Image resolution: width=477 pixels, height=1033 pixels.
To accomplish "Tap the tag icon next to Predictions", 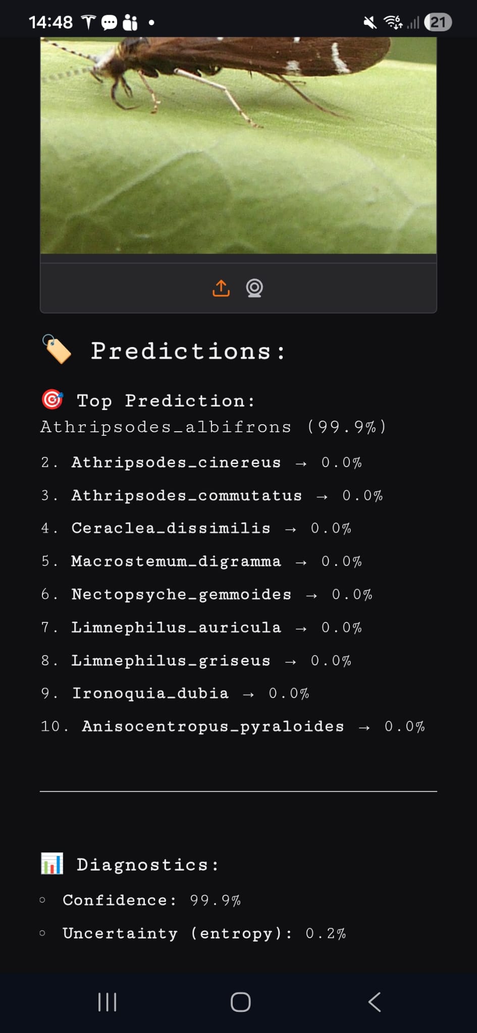I will [x=57, y=351].
